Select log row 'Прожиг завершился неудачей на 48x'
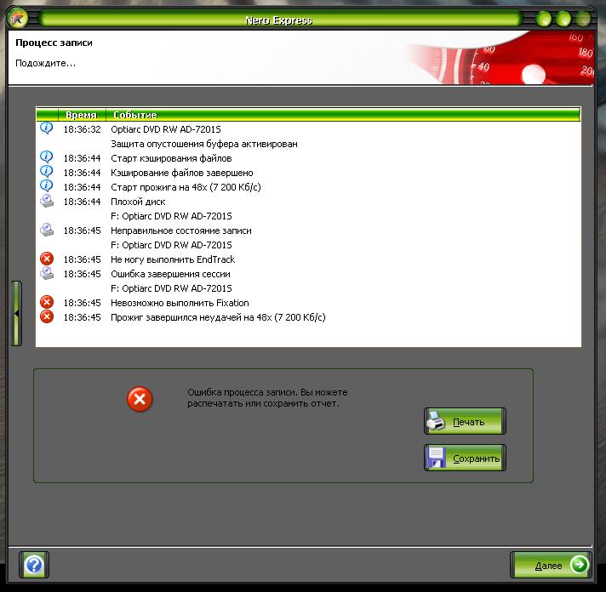Screen dimensions: 606x592 click(x=308, y=317)
